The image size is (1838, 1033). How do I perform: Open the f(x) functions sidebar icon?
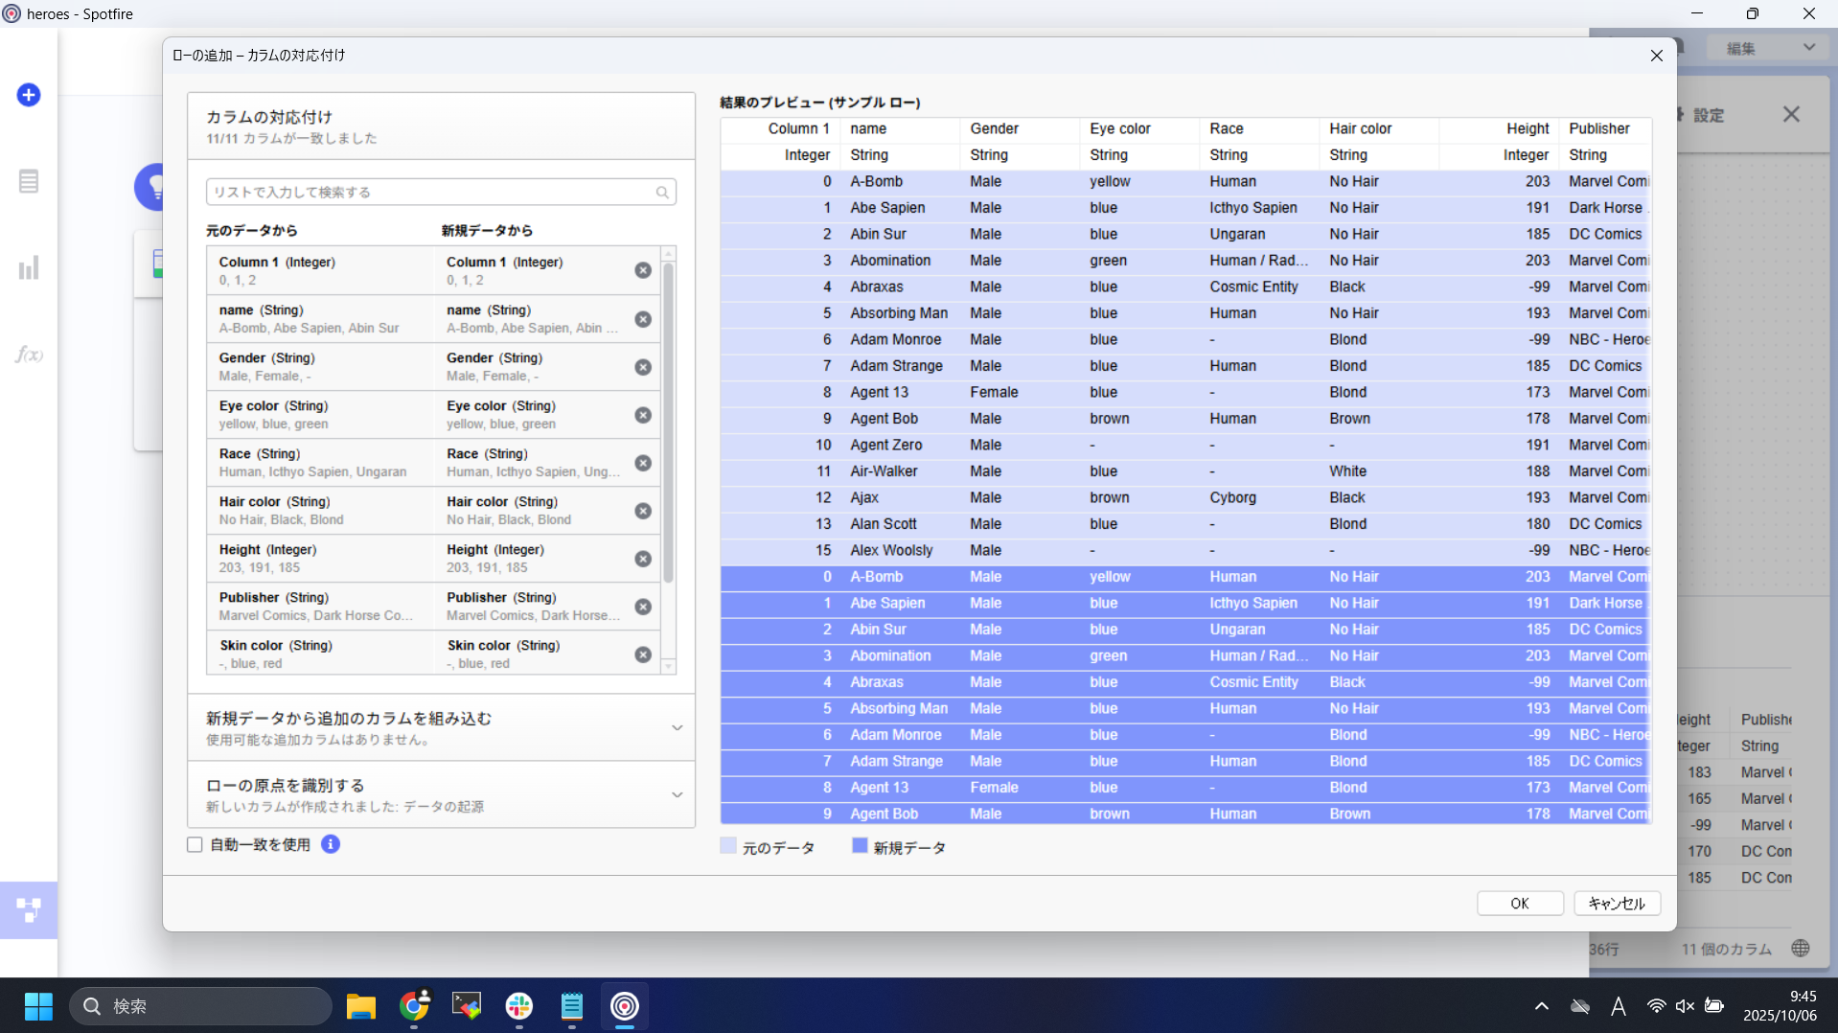pyautogui.click(x=29, y=355)
